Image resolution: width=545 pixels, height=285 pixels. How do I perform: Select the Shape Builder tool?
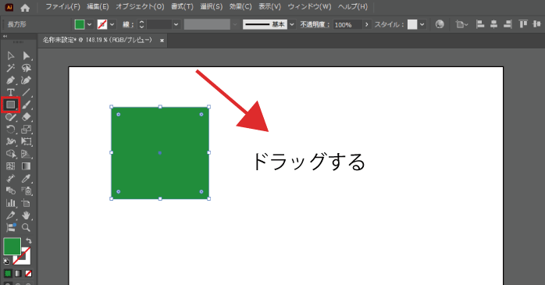[x=10, y=154]
